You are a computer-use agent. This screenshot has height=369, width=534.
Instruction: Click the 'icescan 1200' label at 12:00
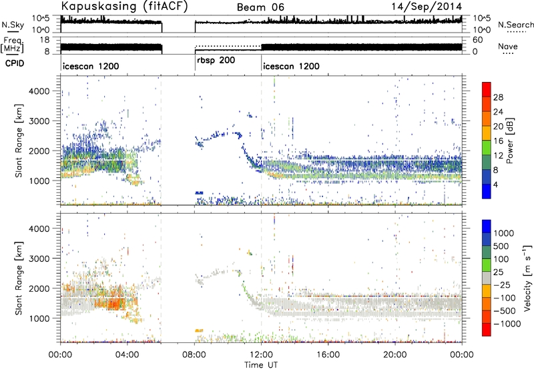(x=291, y=66)
